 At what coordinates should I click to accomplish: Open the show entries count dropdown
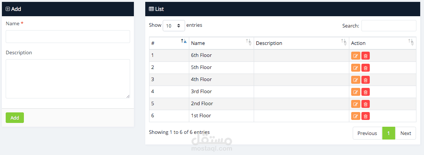pyautogui.click(x=174, y=26)
